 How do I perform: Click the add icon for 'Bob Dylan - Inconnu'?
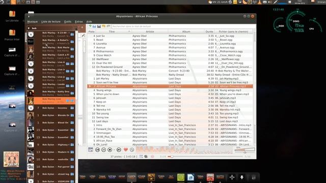[x=72, y=108]
